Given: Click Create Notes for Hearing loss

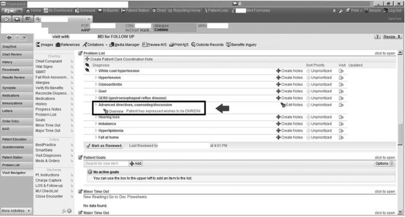Looking at the screenshot, I should tap(289, 117).
